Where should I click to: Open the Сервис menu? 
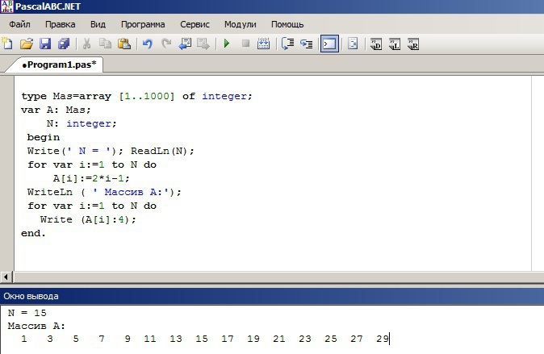[195, 24]
